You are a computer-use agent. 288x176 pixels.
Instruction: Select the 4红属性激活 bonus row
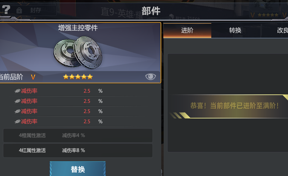(78, 151)
